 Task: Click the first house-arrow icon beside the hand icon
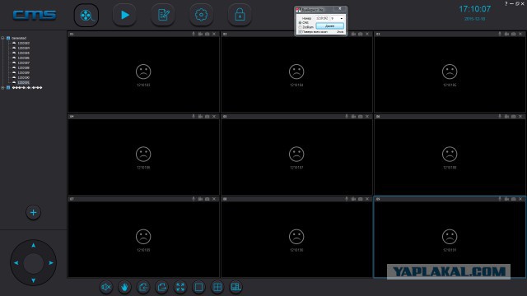tap(143, 287)
